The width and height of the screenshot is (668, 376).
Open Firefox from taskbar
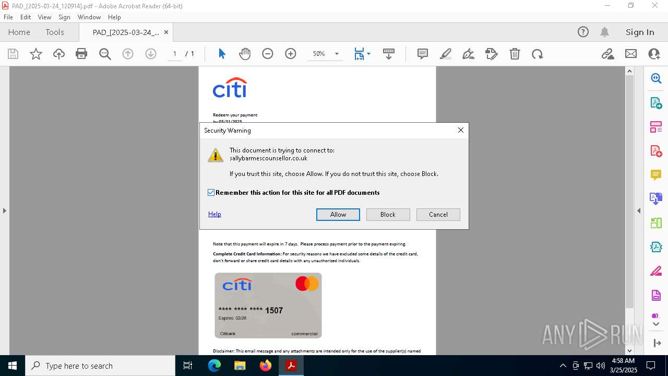pos(266,366)
